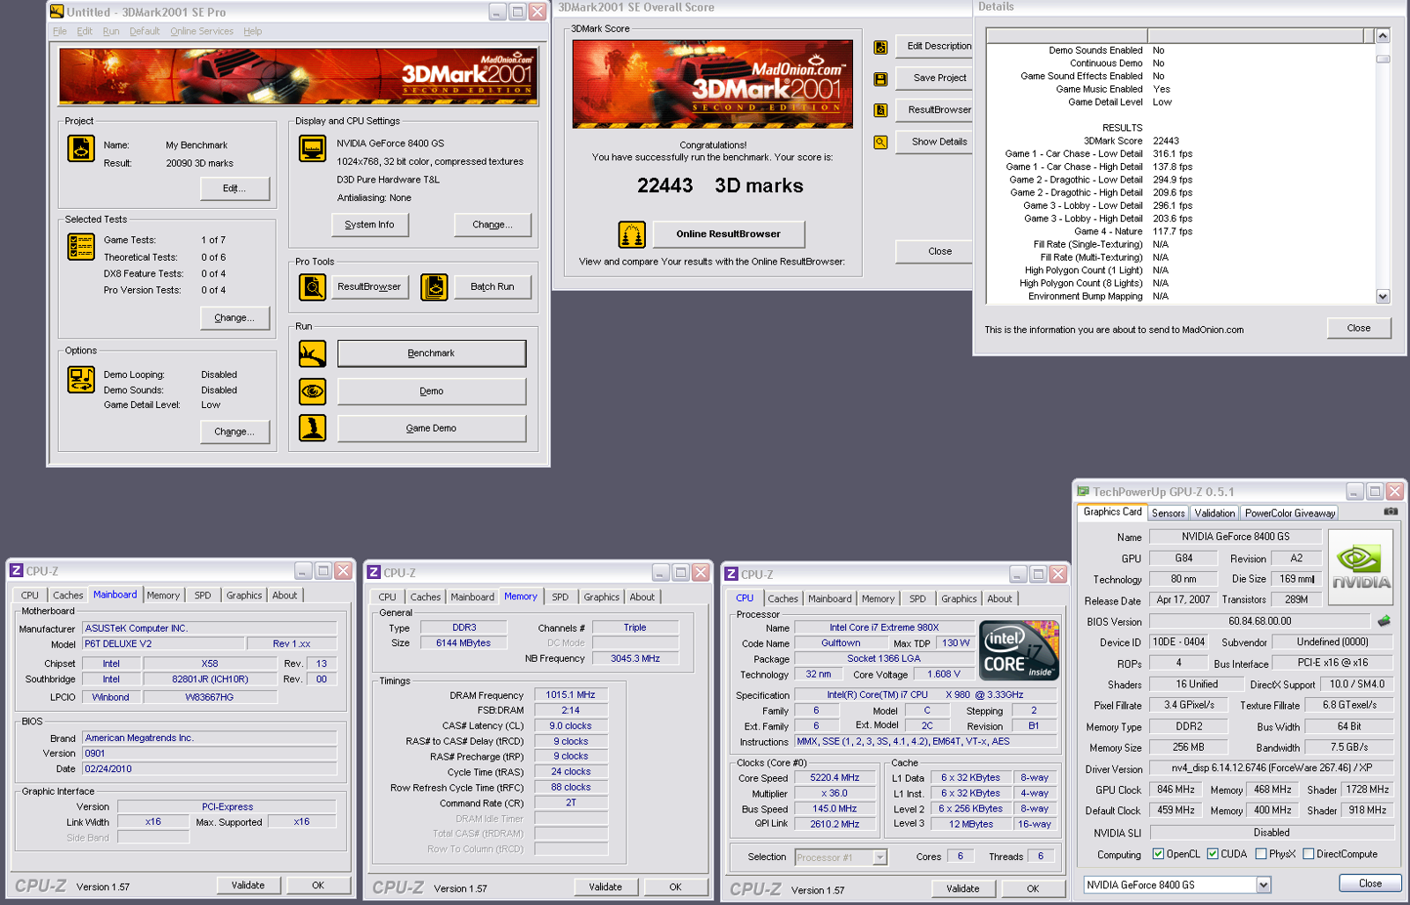This screenshot has height=905, width=1410.
Task: Click the GPU-Z screenshot camera icon
Action: tap(1391, 512)
